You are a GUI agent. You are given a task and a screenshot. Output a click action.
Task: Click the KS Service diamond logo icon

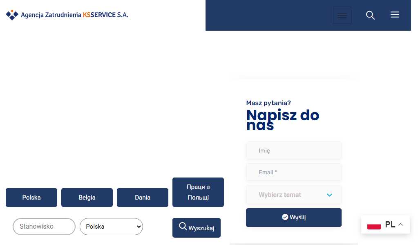point(12,15)
